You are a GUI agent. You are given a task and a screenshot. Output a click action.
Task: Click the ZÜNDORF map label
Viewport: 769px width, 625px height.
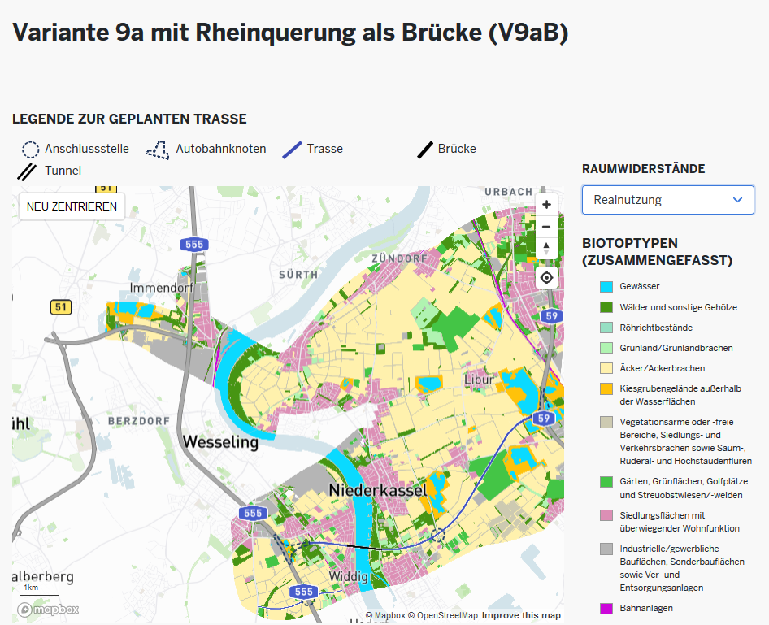[x=400, y=258]
